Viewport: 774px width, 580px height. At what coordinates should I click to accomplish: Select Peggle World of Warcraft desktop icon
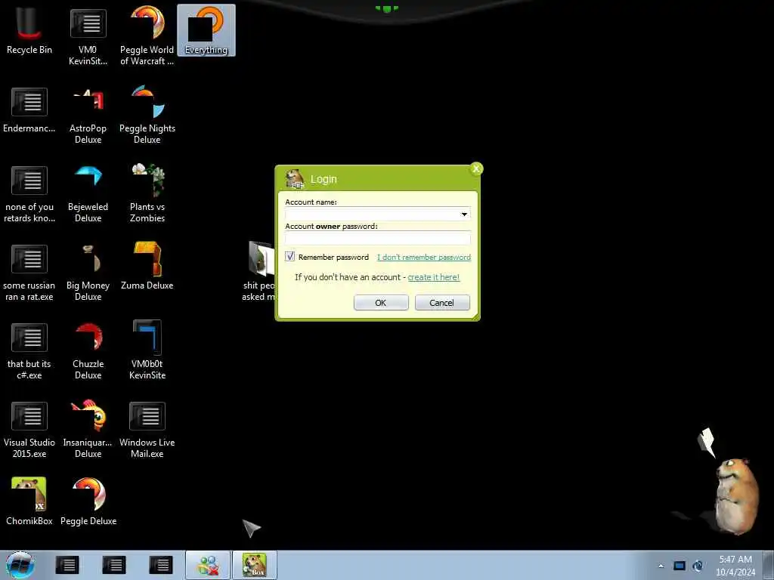[147, 35]
